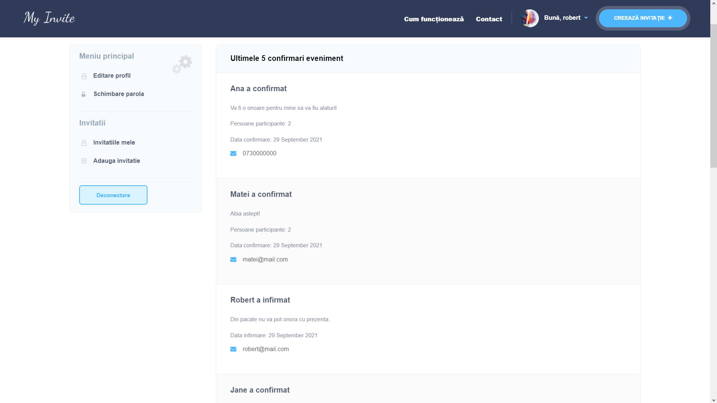Go to Schimbare parola
Screen dimensions: 717x403
pos(118,94)
